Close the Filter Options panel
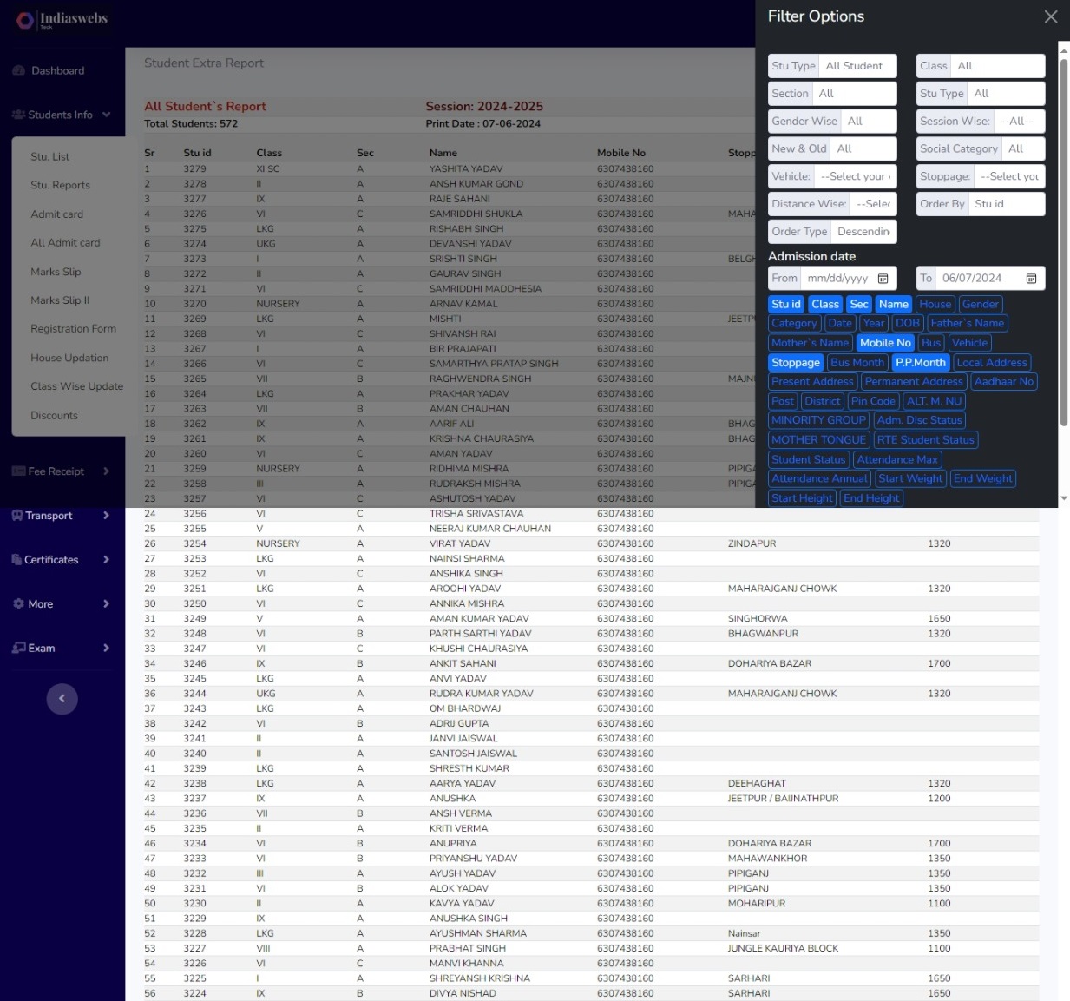The image size is (1070, 1001). click(1050, 16)
